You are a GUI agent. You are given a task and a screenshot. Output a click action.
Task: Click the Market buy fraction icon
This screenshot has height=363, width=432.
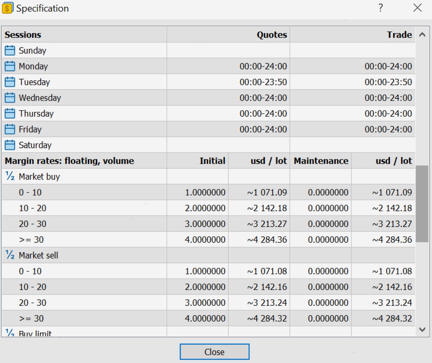(x=10, y=176)
